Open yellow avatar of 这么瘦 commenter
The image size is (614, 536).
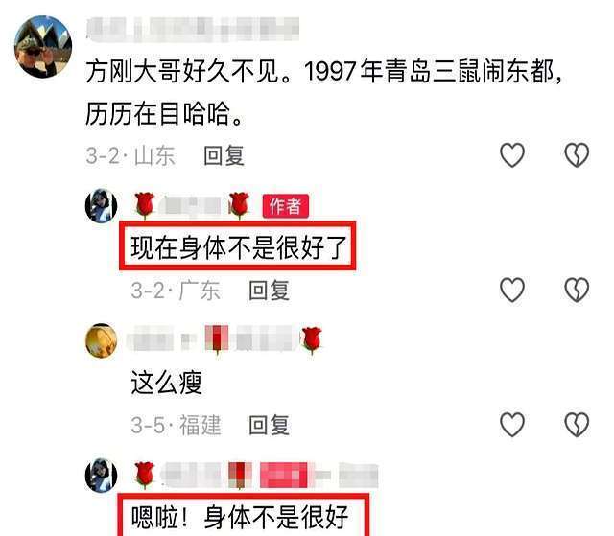101,340
